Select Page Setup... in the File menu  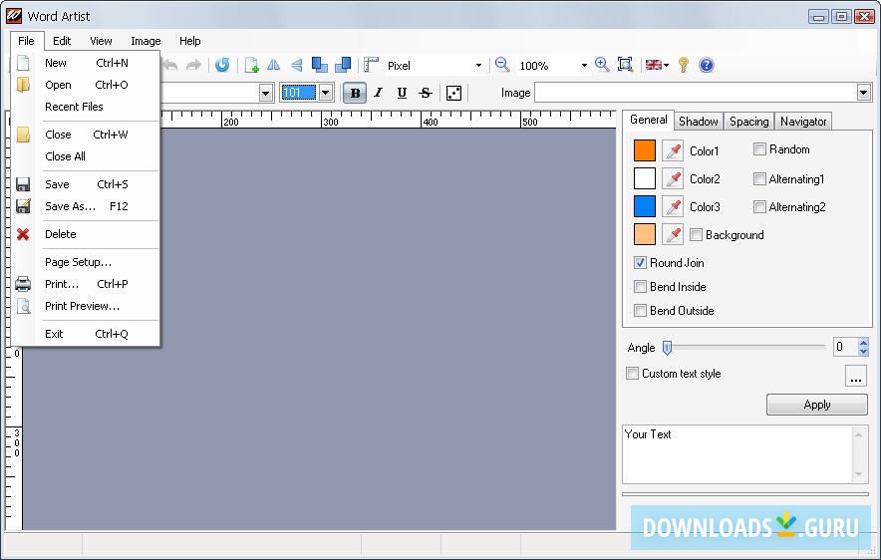coord(86,262)
